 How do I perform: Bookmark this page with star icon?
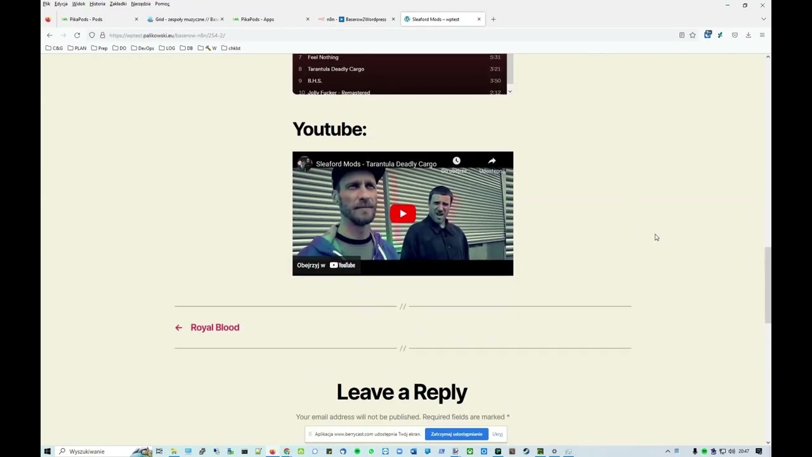(693, 36)
